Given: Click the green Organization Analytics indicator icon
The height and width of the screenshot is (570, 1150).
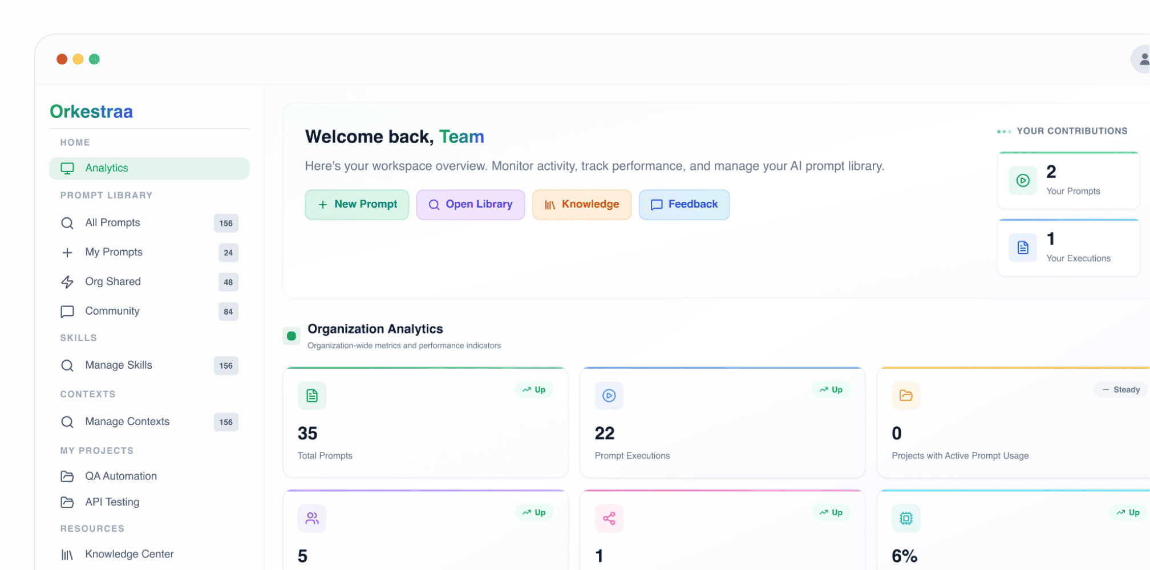Looking at the screenshot, I should [291, 336].
